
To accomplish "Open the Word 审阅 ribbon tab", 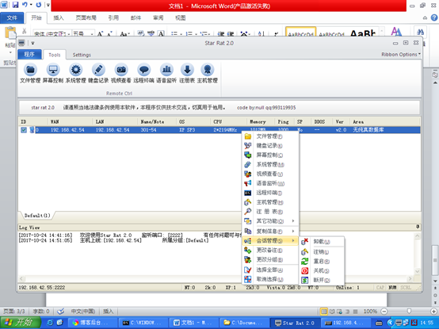I will pyautogui.click(x=158, y=18).
